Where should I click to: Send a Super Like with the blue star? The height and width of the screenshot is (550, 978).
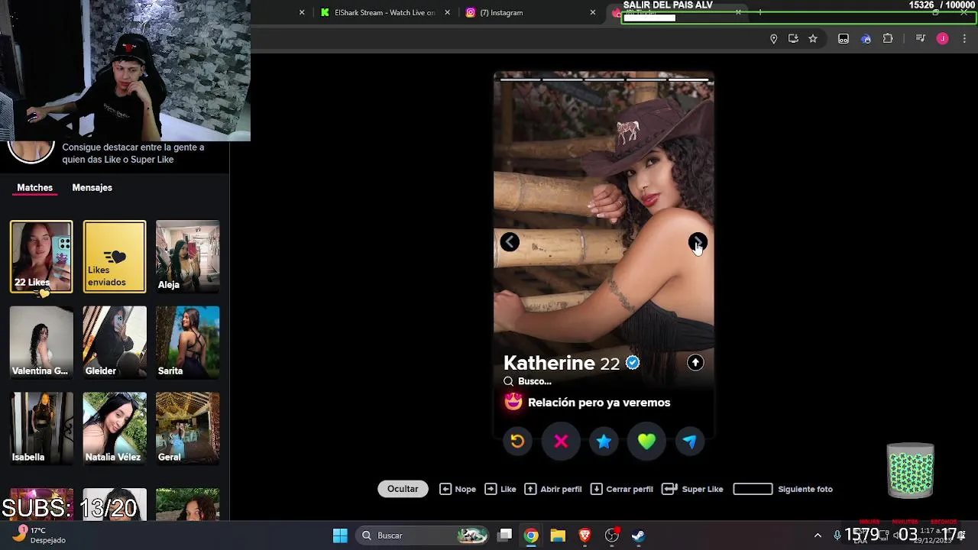pyautogui.click(x=604, y=441)
